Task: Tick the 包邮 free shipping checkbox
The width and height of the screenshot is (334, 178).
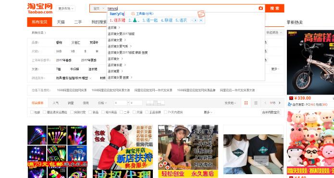Action: (32, 112)
